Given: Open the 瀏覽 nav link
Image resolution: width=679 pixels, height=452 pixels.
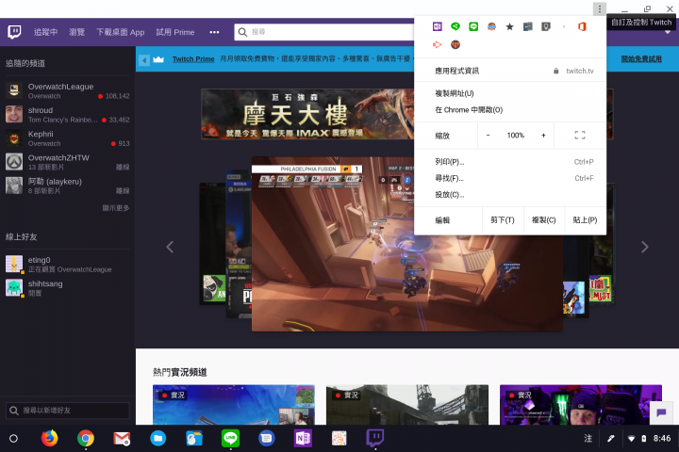Looking at the screenshot, I should (77, 32).
